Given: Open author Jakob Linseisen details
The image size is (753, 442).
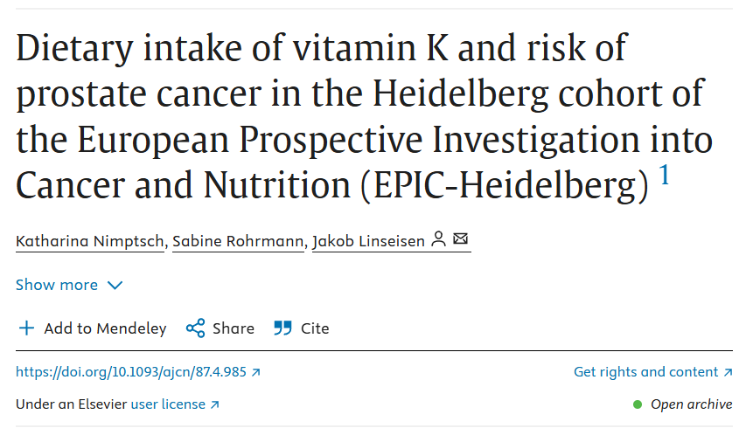Looking at the screenshot, I should 368,240.
